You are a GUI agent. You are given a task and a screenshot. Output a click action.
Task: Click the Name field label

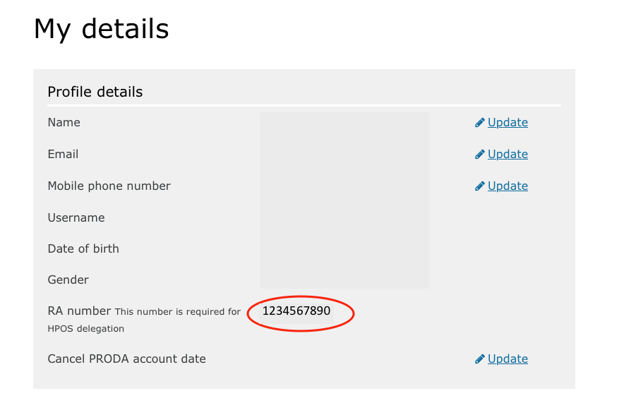[x=64, y=122]
